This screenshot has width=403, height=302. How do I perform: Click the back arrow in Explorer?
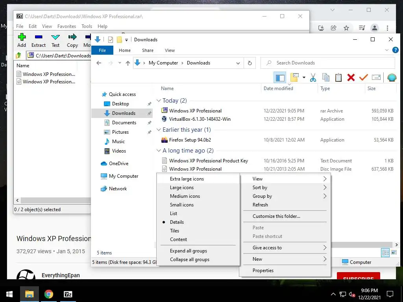point(99,63)
